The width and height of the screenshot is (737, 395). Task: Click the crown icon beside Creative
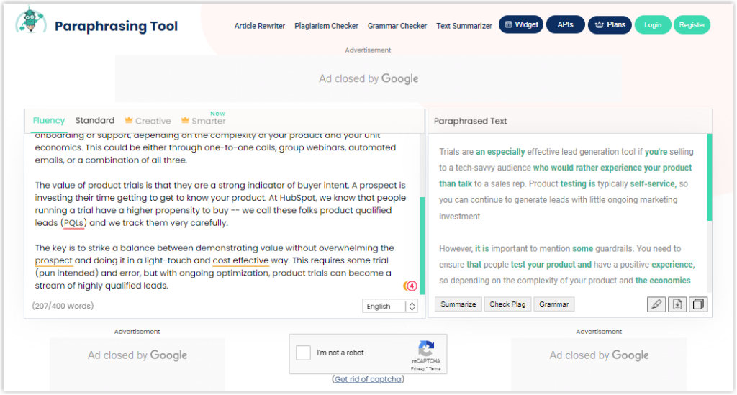(129, 120)
